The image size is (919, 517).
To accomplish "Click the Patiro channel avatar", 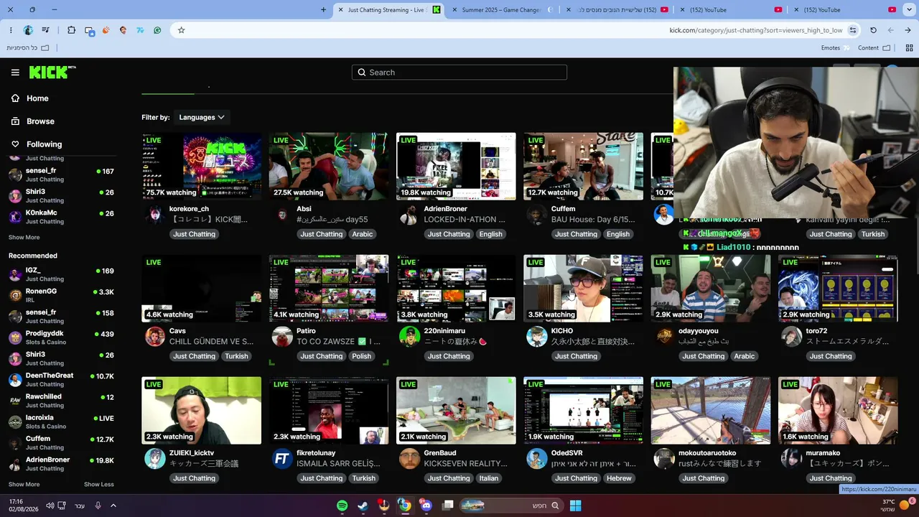I will coord(282,336).
